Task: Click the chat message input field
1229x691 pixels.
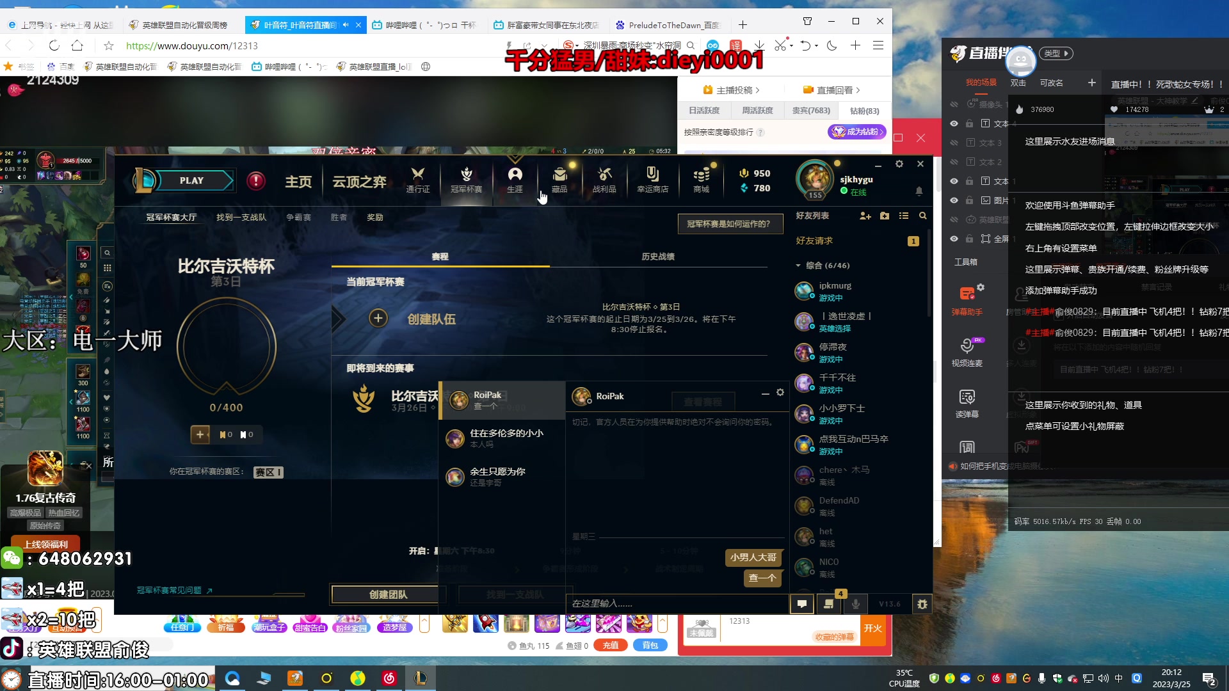Action: pos(677,603)
